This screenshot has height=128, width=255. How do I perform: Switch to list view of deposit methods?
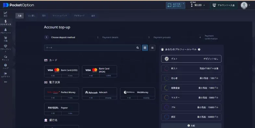(152, 48)
